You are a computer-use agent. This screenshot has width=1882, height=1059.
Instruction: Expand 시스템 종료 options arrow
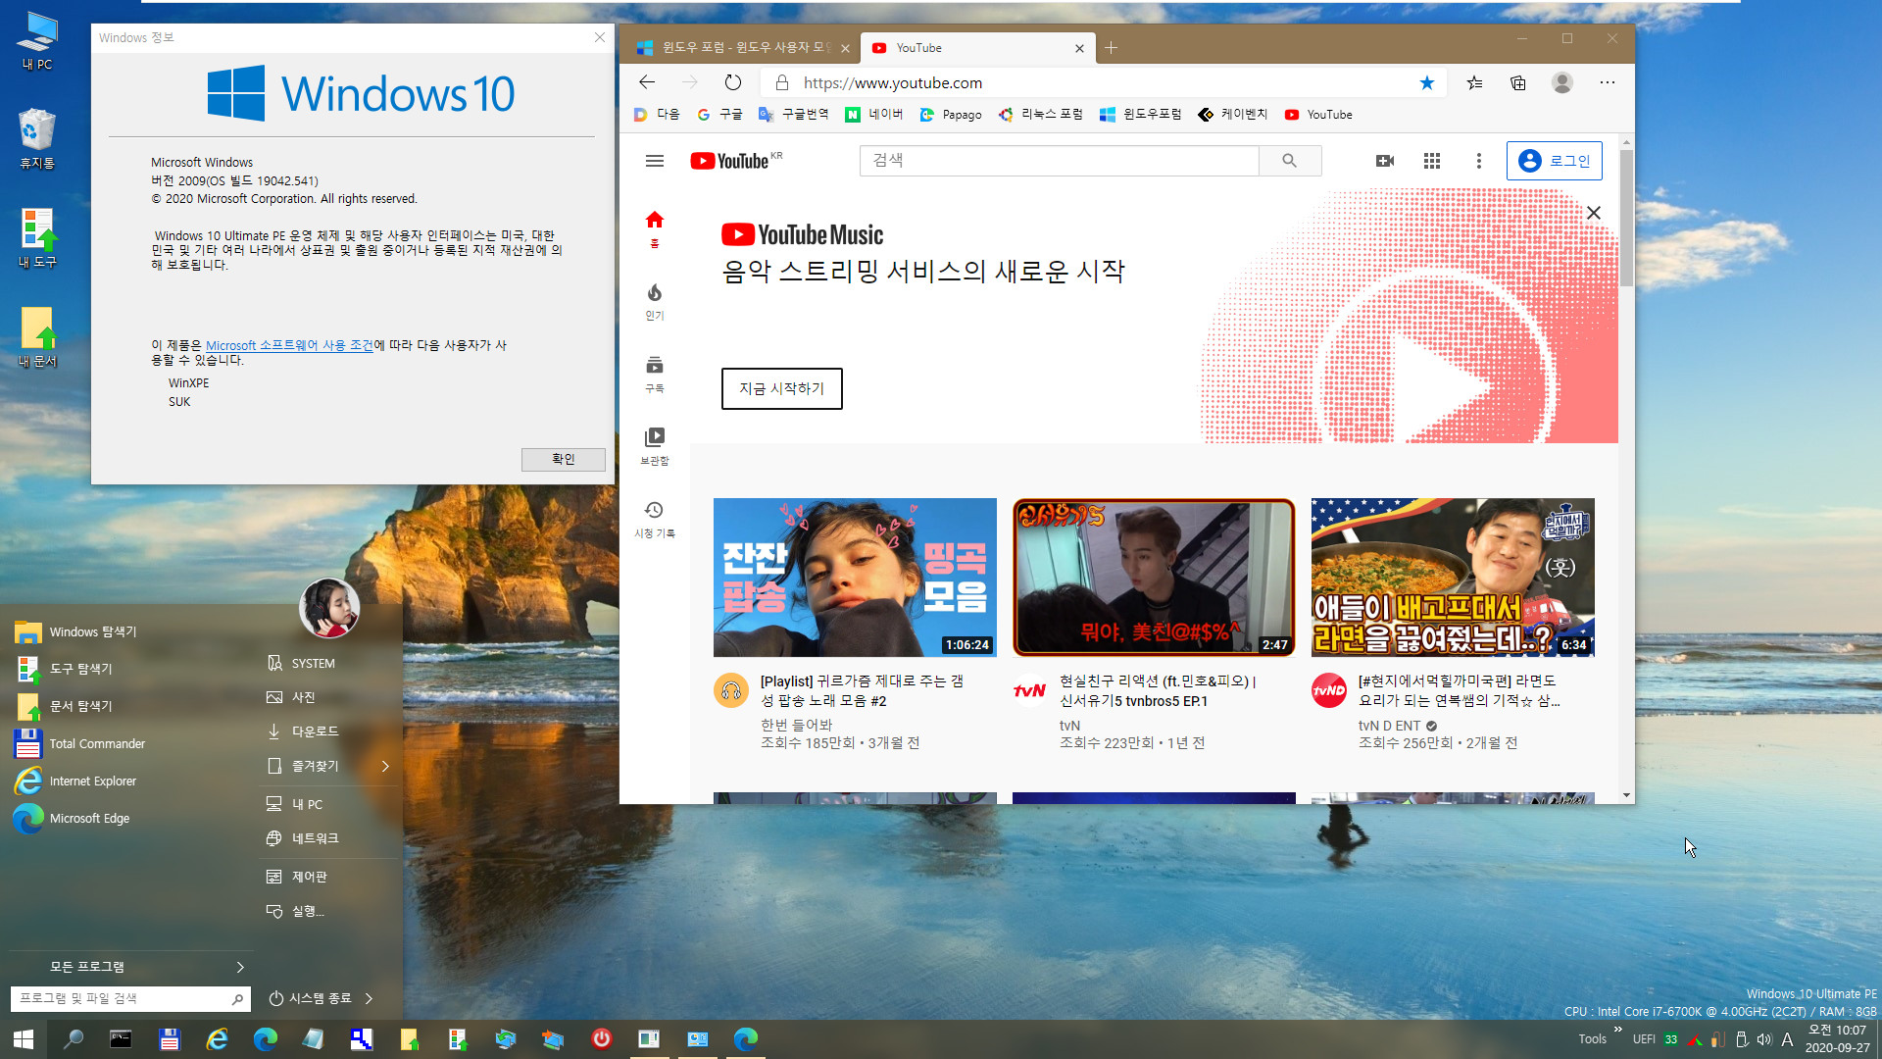(369, 998)
